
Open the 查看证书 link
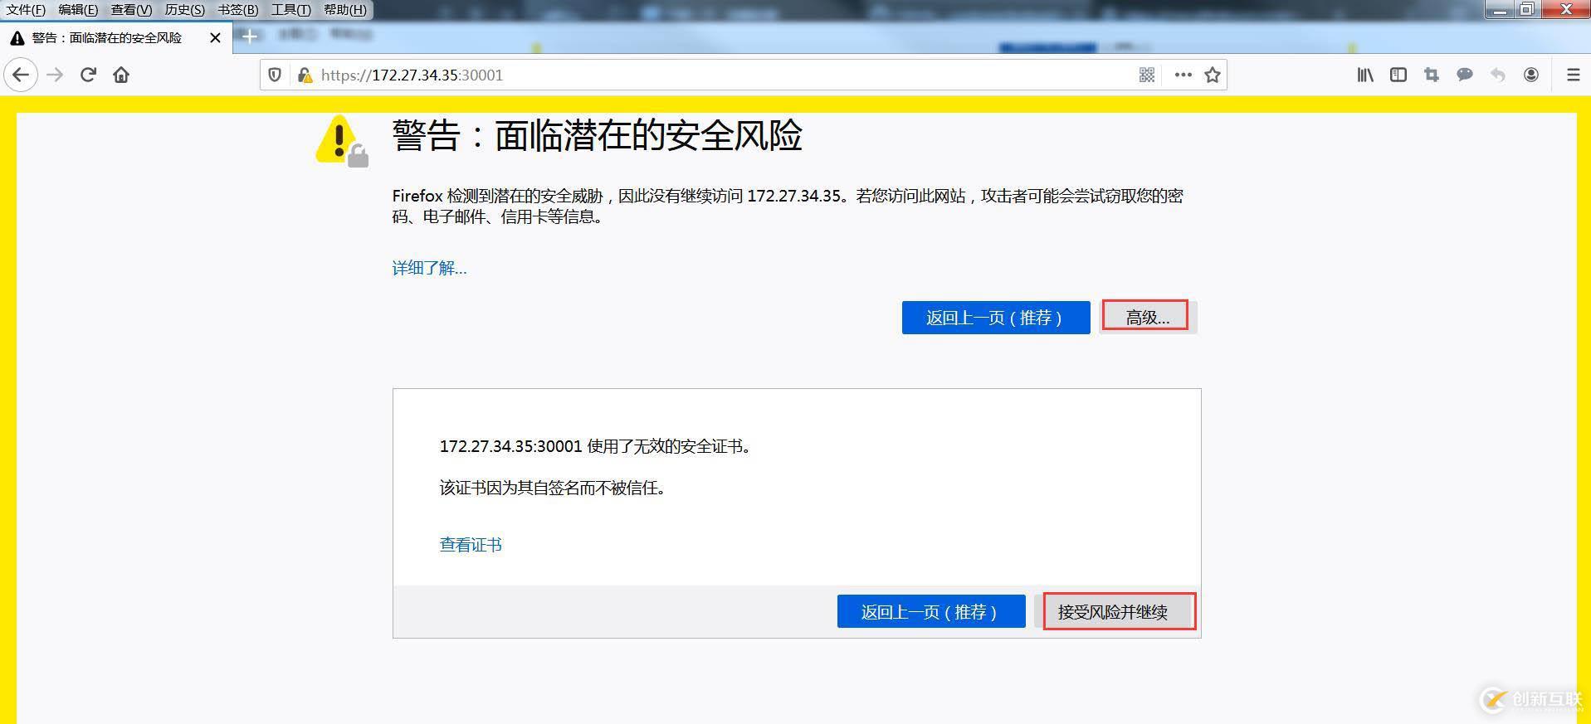tap(471, 545)
